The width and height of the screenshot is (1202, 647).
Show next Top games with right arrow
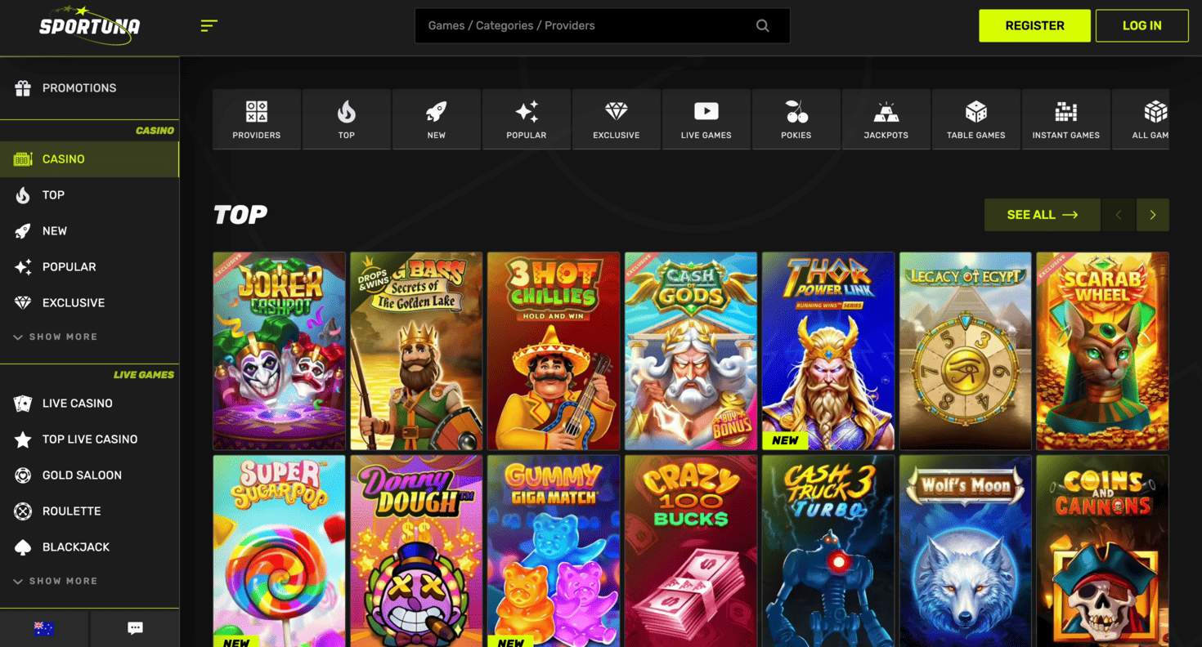click(1153, 215)
